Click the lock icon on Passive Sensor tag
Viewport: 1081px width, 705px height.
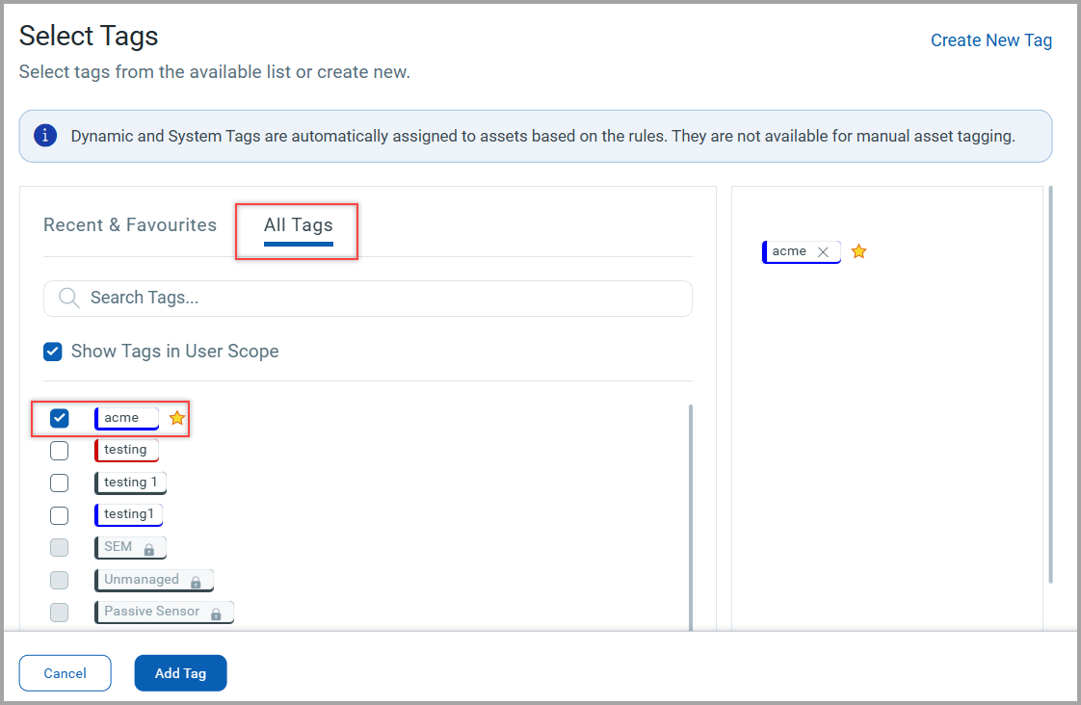216,614
